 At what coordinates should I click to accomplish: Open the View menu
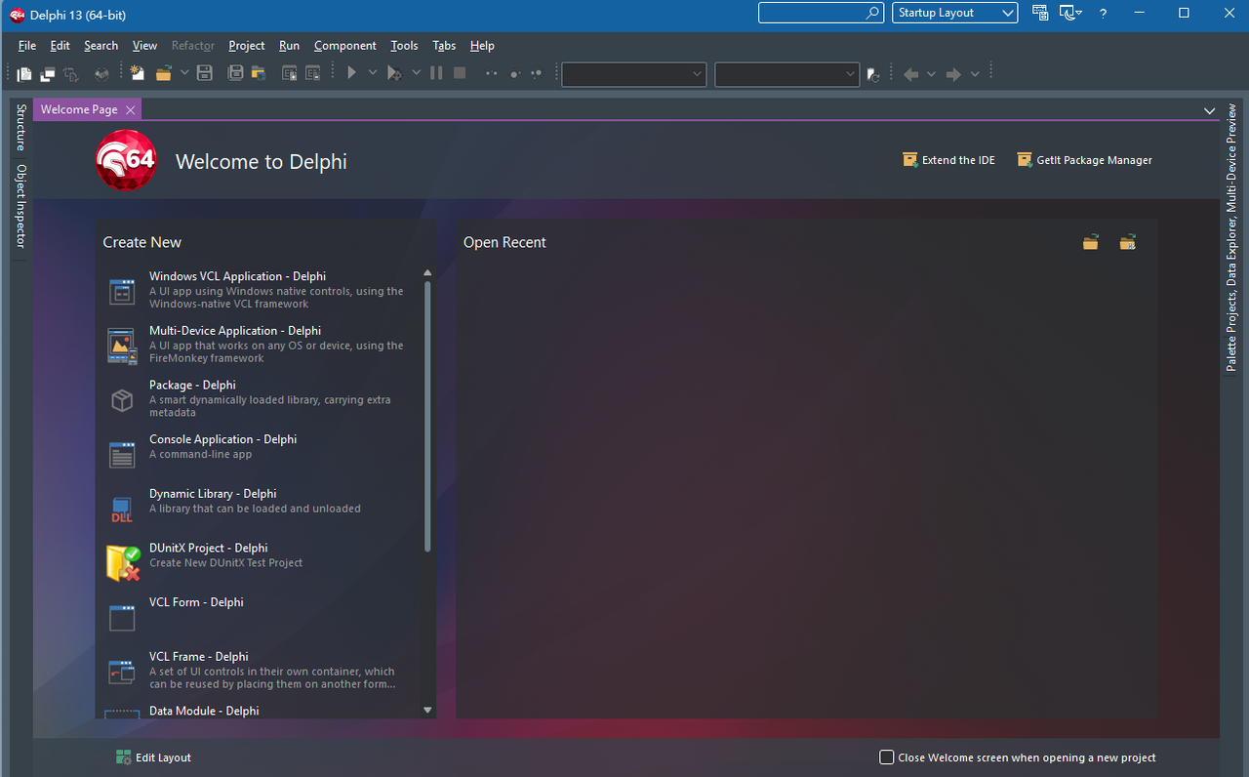point(144,46)
